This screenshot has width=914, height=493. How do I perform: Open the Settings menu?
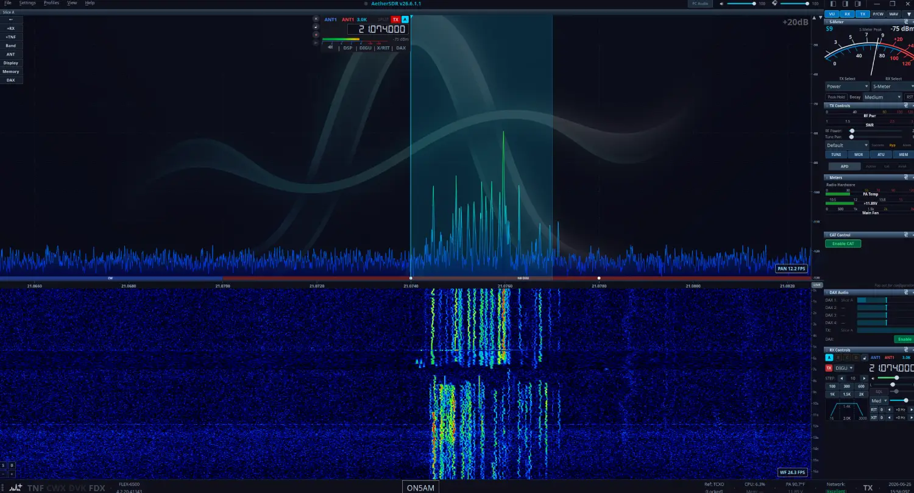[x=27, y=3]
